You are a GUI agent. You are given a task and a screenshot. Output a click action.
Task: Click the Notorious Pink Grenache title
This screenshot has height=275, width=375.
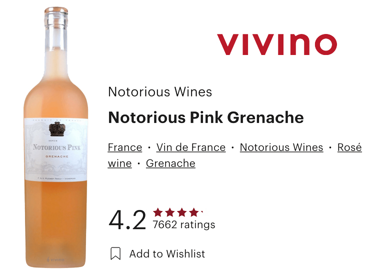(x=206, y=117)
